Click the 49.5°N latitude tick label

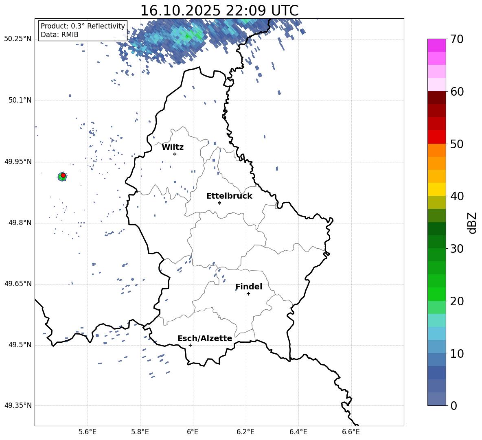coord(20,345)
